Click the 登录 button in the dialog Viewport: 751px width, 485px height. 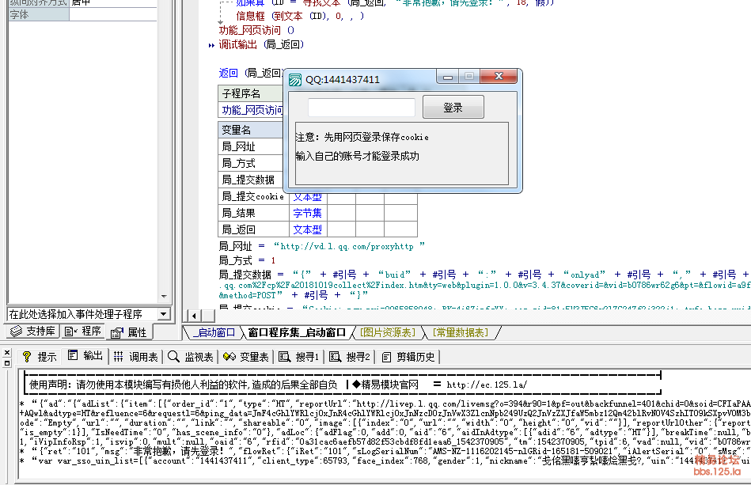click(x=453, y=108)
